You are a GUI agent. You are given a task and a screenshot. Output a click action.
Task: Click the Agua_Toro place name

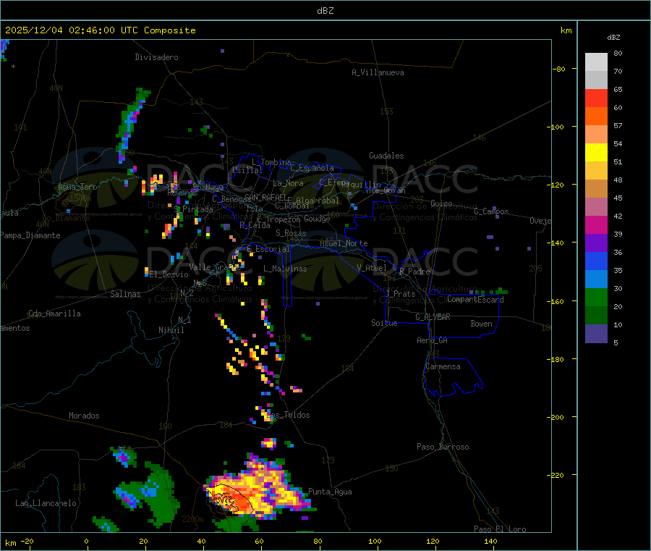[x=77, y=187]
